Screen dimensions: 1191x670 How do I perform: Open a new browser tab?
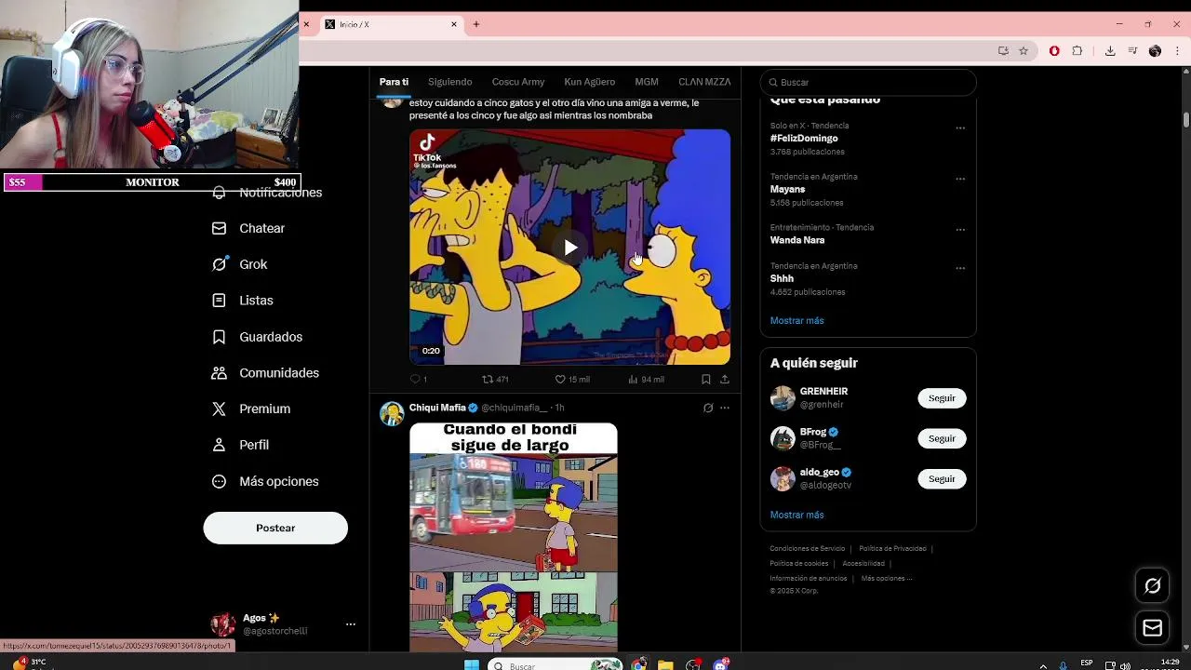(x=476, y=24)
